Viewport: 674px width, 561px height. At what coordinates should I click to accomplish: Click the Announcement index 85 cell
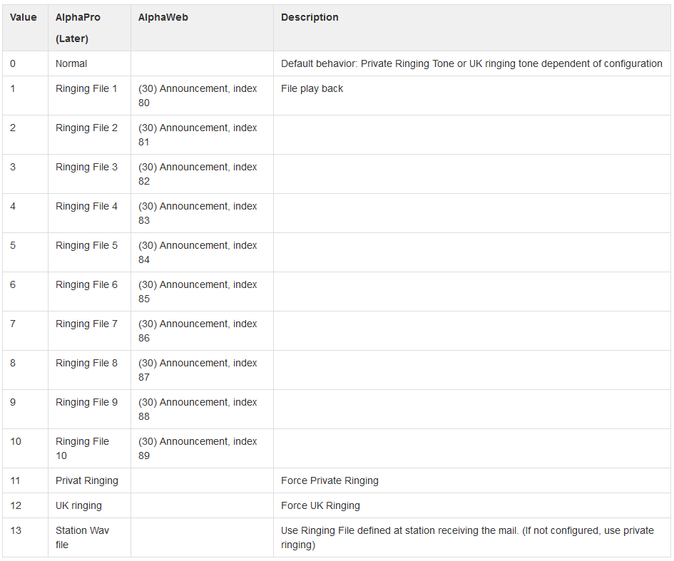click(x=198, y=292)
